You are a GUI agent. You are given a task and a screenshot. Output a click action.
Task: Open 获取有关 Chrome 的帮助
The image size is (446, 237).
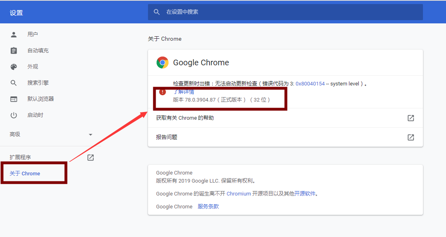click(285, 118)
